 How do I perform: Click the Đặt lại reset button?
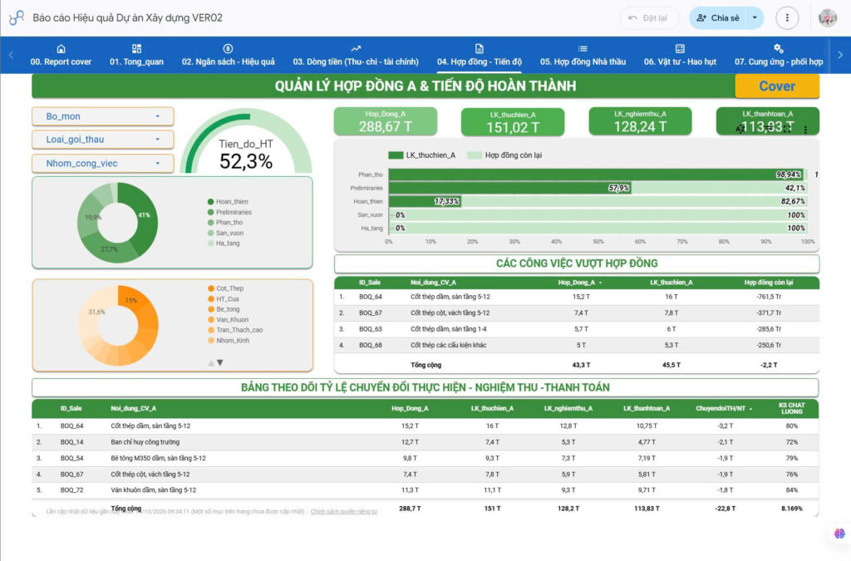[648, 18]
